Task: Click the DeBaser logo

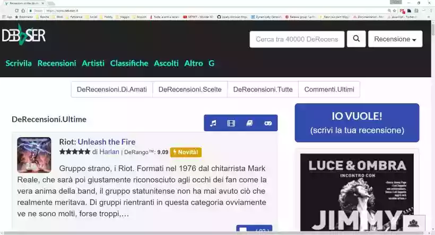Action: [24, 36]
